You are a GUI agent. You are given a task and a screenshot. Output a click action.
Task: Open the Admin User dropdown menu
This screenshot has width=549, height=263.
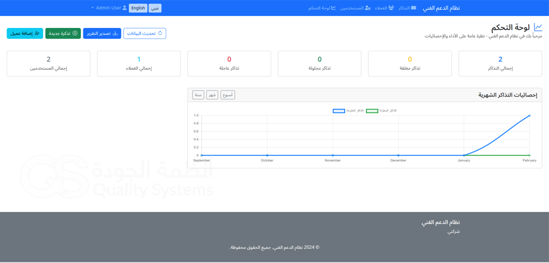point(108,8)
